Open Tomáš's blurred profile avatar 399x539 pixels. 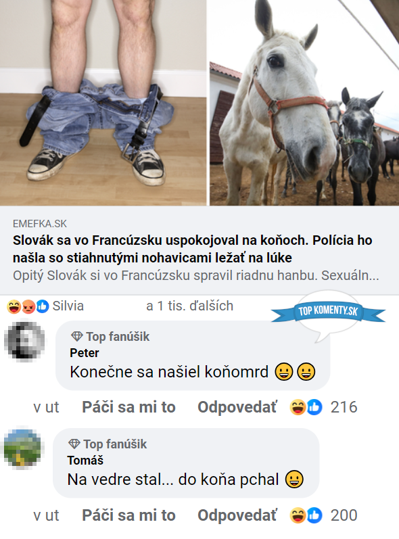pyautogui.click(x=22, y=448)
